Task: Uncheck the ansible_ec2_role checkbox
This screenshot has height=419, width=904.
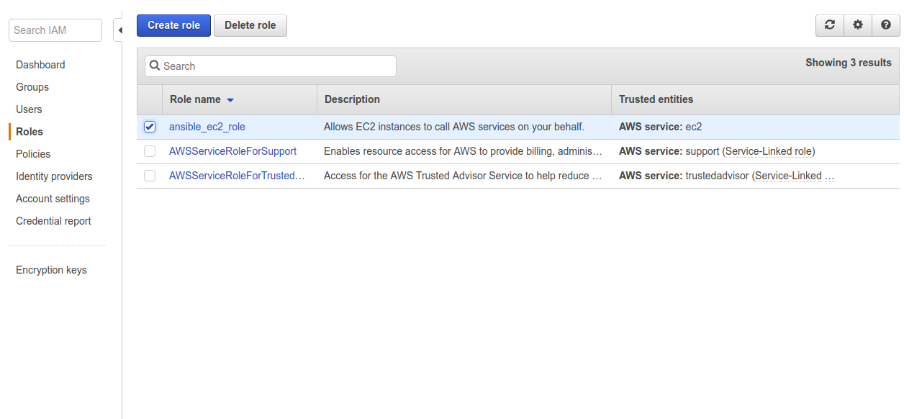Action: click(150, 127)
